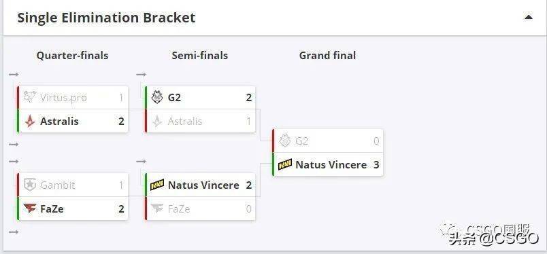Click the Gambit team logo
The image size is (547, 254).
(x=30, y=185)
